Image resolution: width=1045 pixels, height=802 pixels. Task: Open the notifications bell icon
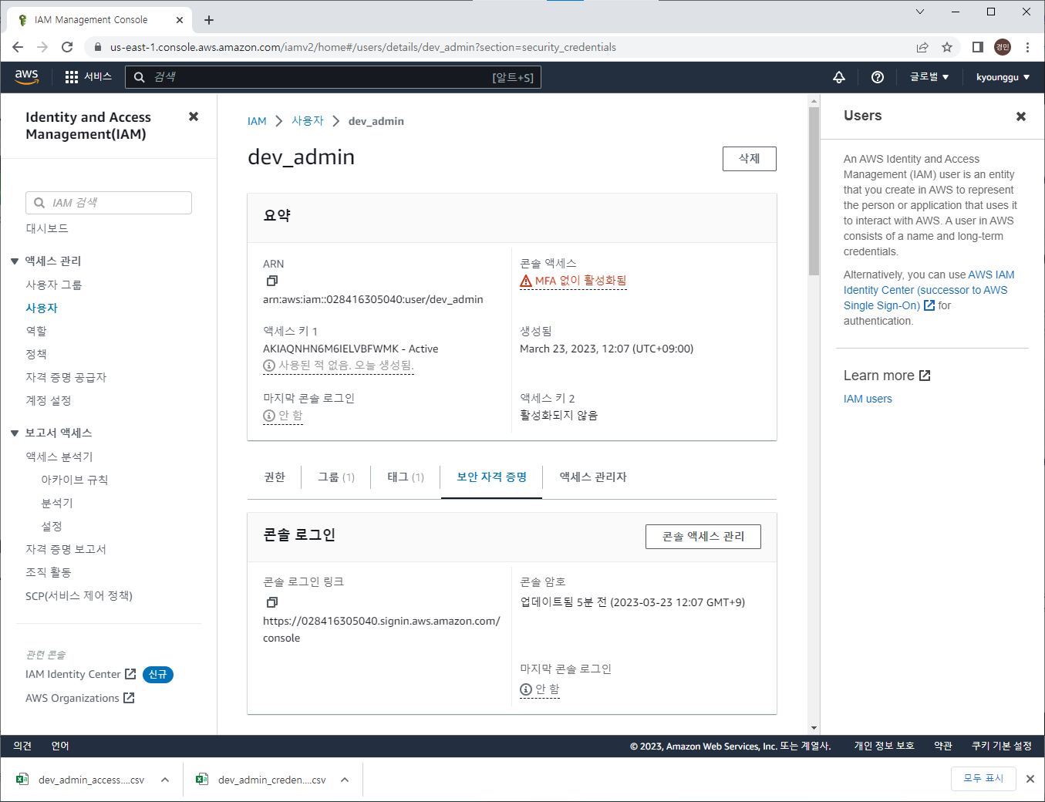click(839, 77)
